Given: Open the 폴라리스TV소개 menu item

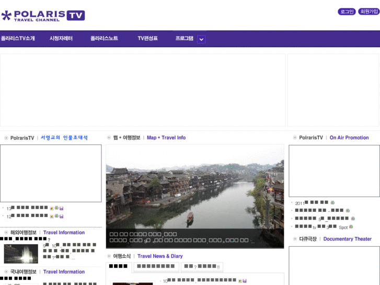Looking at the screenshot, I should point(18,39).
